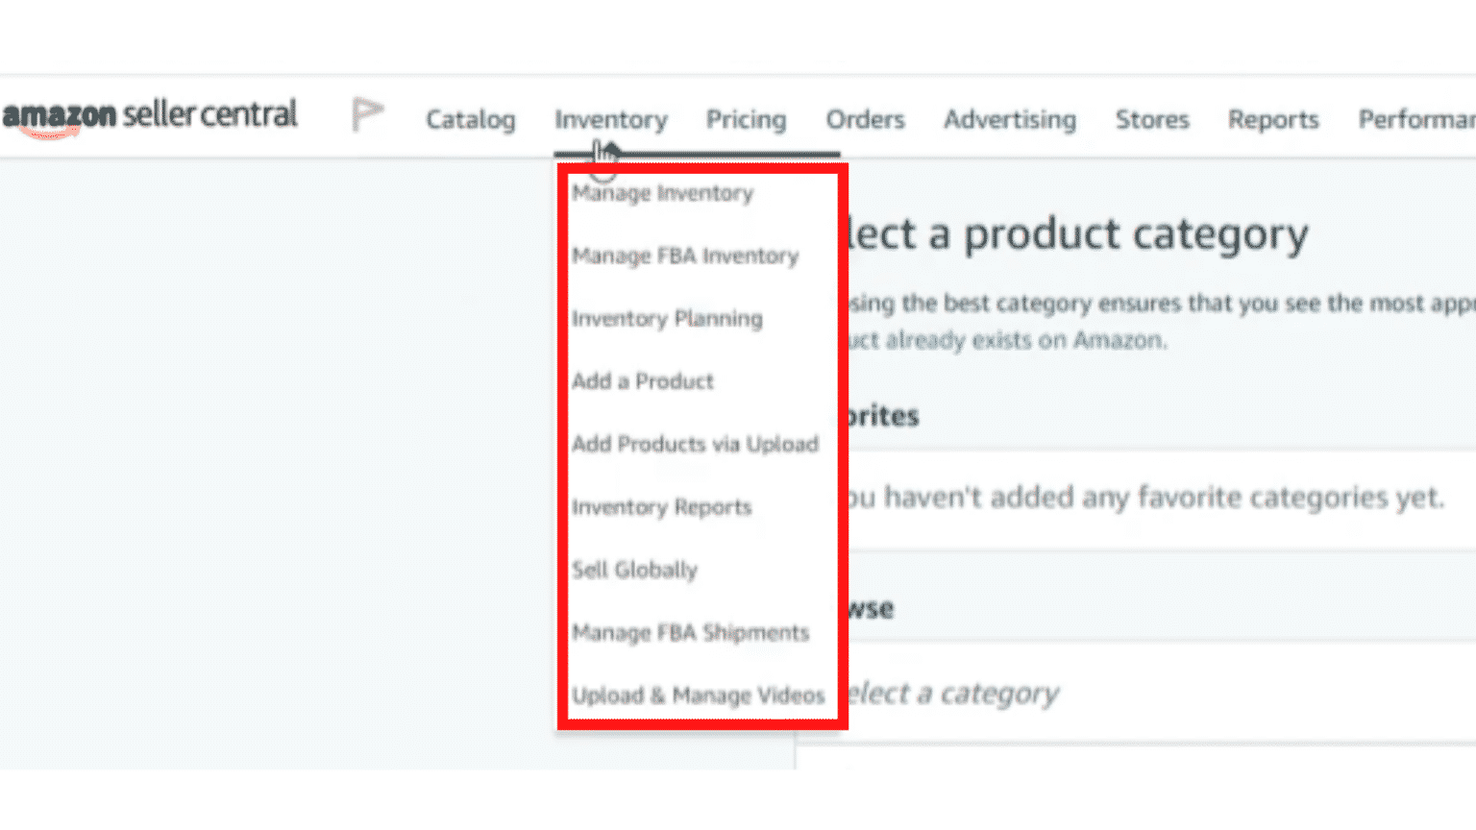Click the flag icon in the navigation bar
Screen dimensions: 1476x830
368,113
